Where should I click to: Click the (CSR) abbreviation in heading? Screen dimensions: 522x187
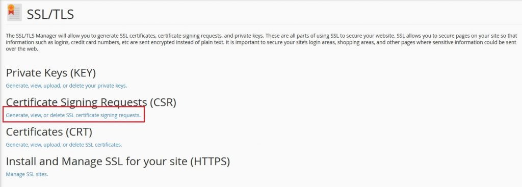163,102
